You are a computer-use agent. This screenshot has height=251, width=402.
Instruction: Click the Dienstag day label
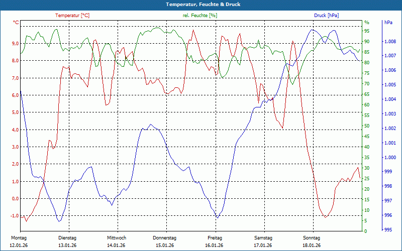click(x=67, y=238)
